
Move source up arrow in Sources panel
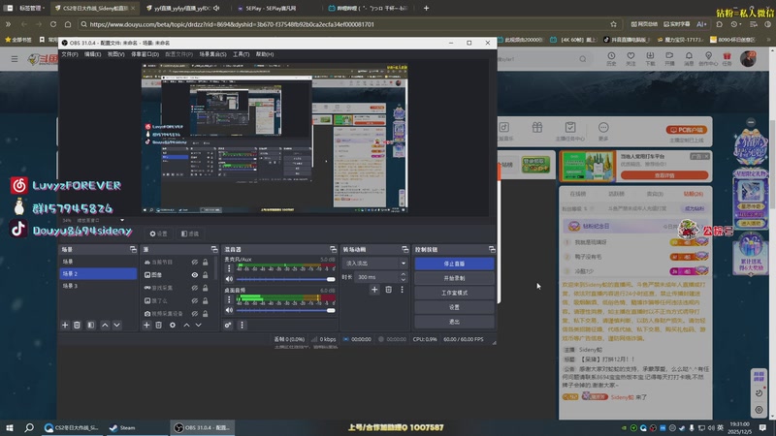[186, 326]
